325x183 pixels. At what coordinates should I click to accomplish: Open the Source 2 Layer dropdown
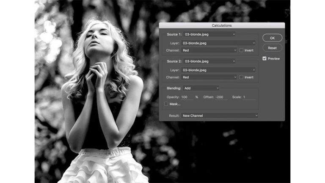click(218, 70)
